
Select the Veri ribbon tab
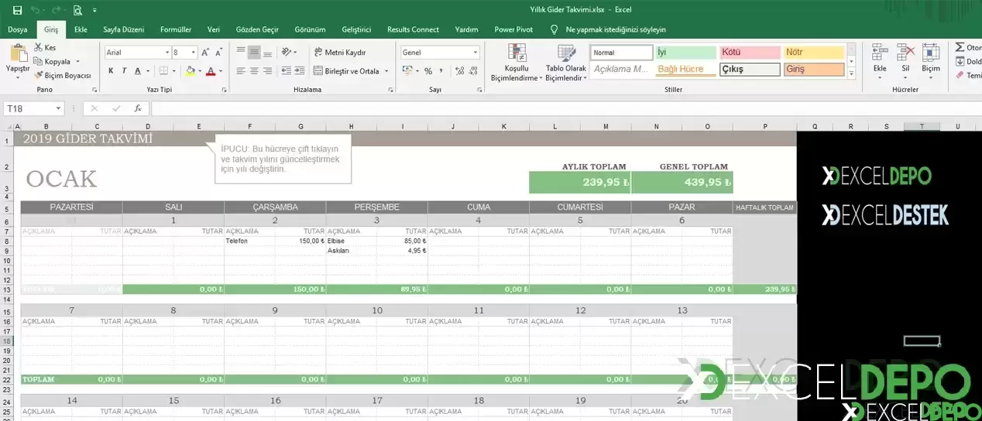tap(214, 29)
